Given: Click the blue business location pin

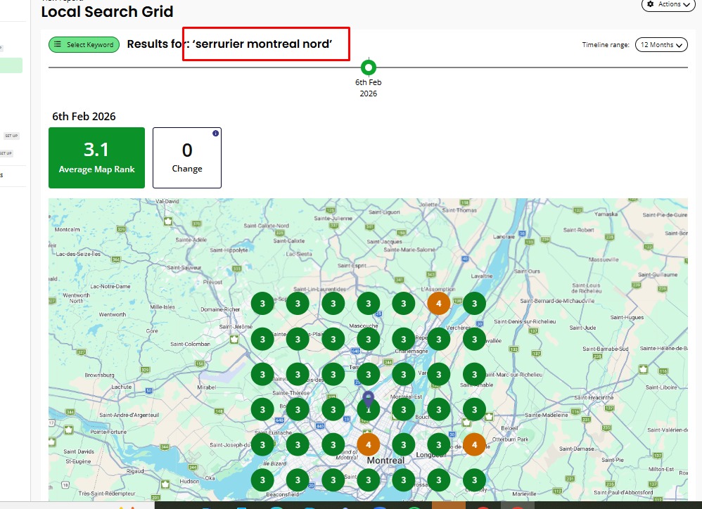Looking at the screenshot, I should coord(368,399).
